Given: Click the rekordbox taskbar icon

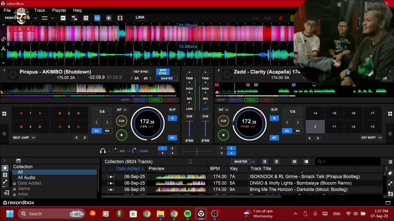Looking at the screenshot, I should (201, 214).
